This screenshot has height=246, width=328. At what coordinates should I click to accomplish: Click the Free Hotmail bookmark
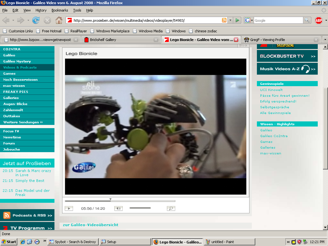coord(49,31)
